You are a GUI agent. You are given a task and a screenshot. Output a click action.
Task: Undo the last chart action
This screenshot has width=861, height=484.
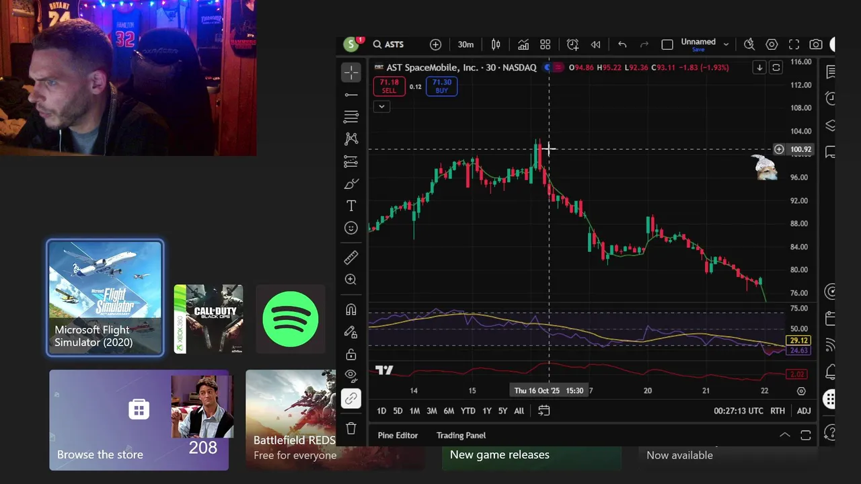[622, 44]
